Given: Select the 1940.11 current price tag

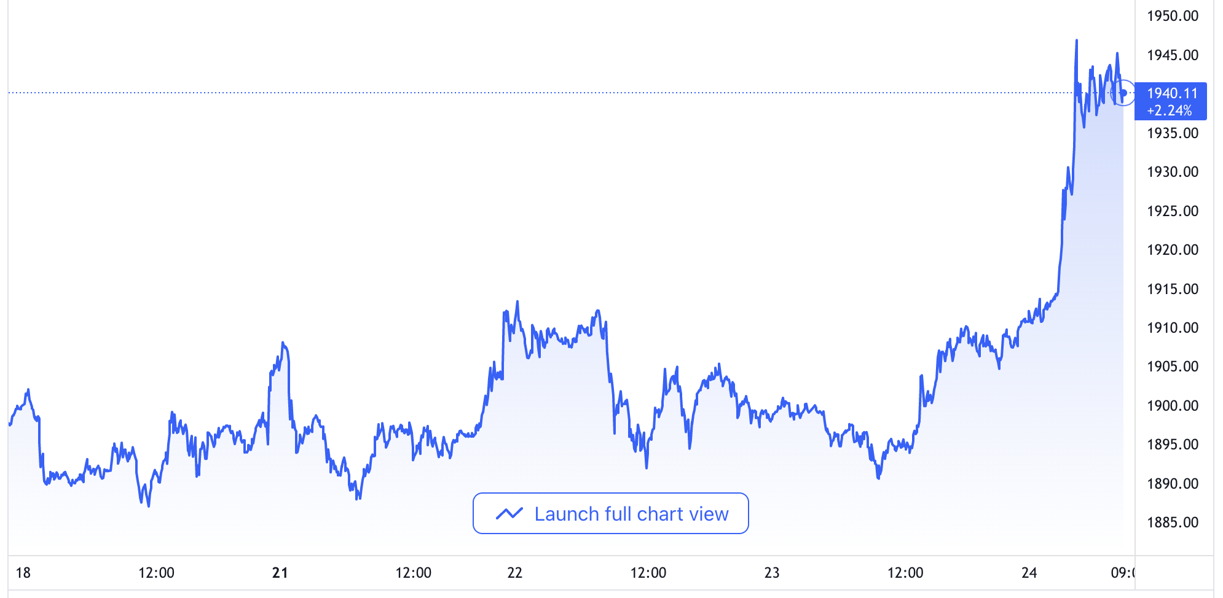Looking at the screenshot, I should (x=1172, y=93).
